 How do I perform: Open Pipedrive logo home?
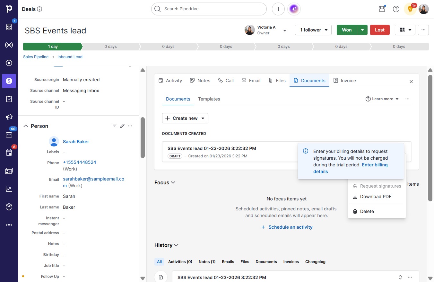click(x=9, y=9)
